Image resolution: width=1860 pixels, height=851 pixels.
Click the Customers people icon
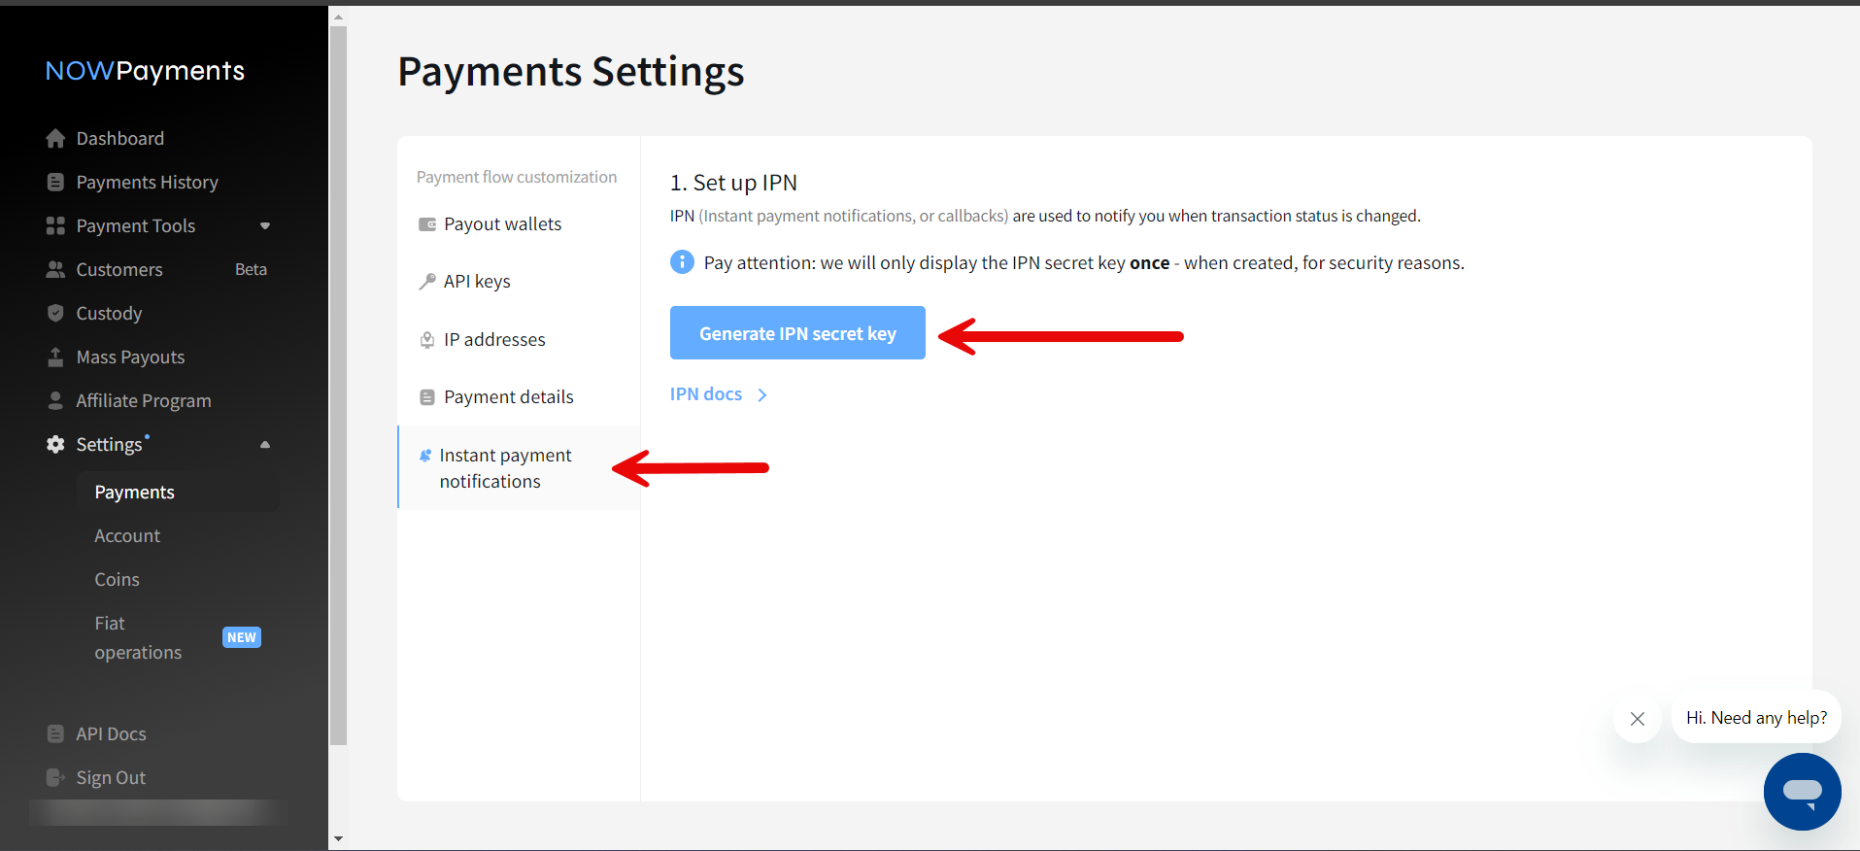[55, 270]
